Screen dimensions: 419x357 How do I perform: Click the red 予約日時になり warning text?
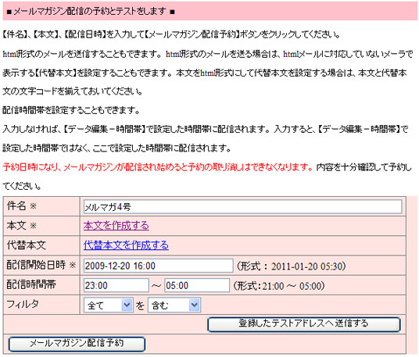point(157,167)
